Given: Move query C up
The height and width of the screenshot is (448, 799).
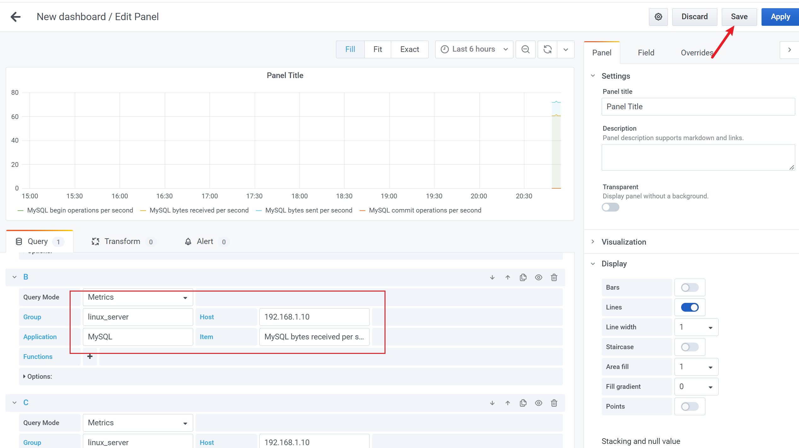Looking at the screenshot, I should point(508,403).
